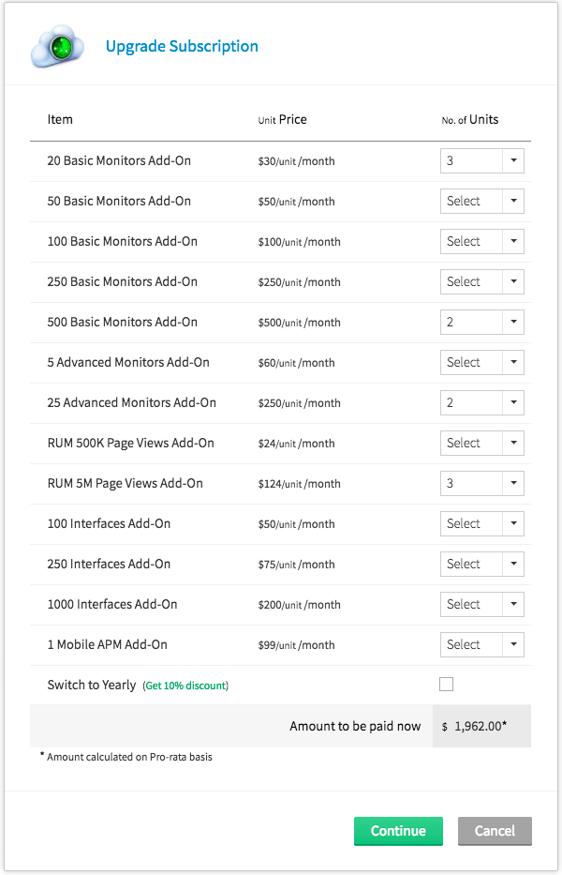This screenshot has width=562, height=875.
Task: Select units for 250 Basic Monitors Add-On
Action: click(481, 282)
